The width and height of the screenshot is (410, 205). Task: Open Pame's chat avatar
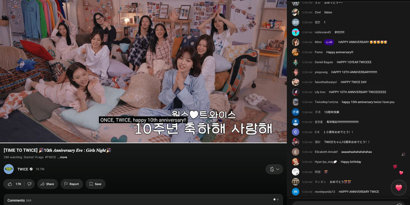click(x=296, y=52)
